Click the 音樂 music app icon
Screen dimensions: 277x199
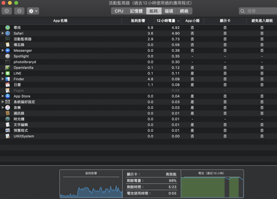(x=8, y=107)
